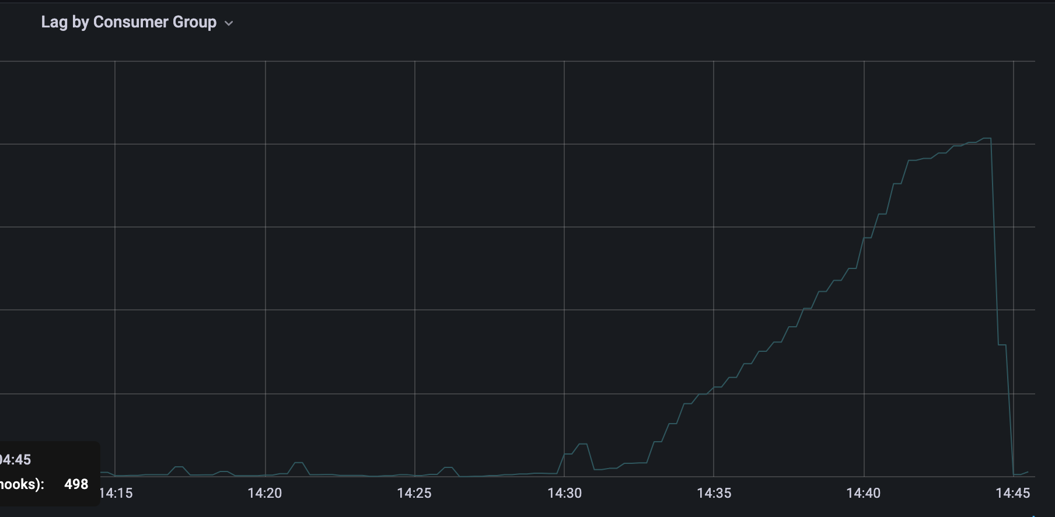Image resolution: width=1055 pixels, height=517 pixels.
Task: Select the 14:45 time axis label
Action: 1013,493
